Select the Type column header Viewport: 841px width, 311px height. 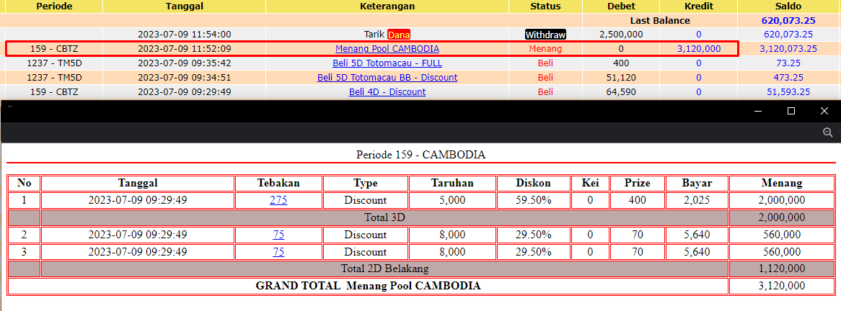point(365,183)
